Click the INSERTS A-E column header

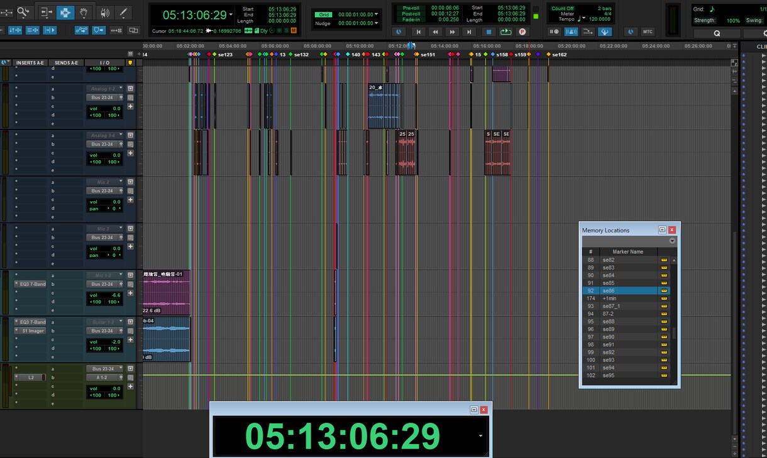point(30,63)
